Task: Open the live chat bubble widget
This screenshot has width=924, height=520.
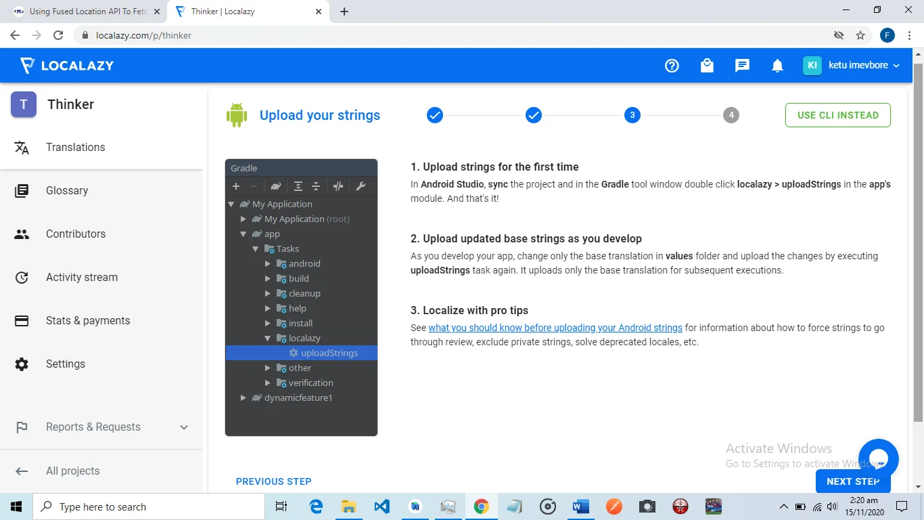Action: coord(879,459)
